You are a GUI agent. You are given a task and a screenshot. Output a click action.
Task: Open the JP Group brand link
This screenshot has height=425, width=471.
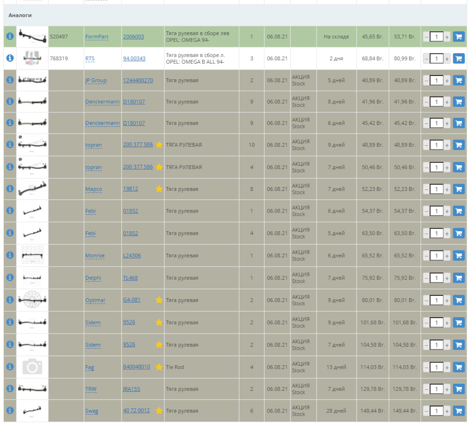click(96, 80)
